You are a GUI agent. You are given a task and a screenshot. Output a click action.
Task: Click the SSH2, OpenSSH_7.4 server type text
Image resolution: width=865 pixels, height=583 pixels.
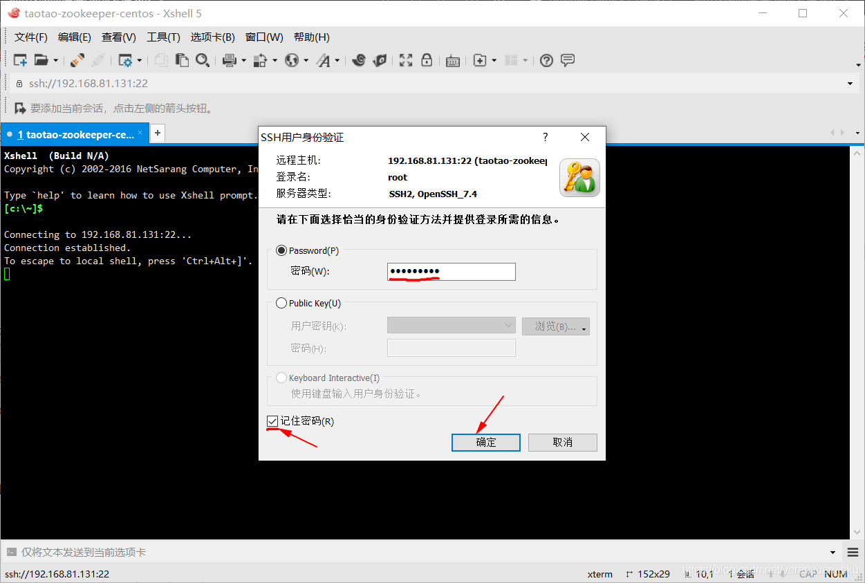pyautogui.click(x=433, y=194)
